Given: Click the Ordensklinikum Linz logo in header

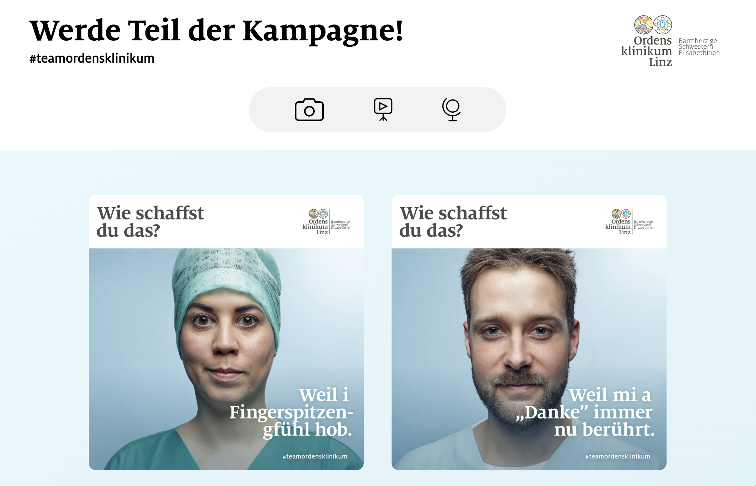Looking at the screenshot, I should click(670, 41).
